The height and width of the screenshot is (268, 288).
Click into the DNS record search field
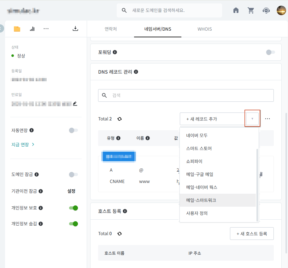point(186,95)
